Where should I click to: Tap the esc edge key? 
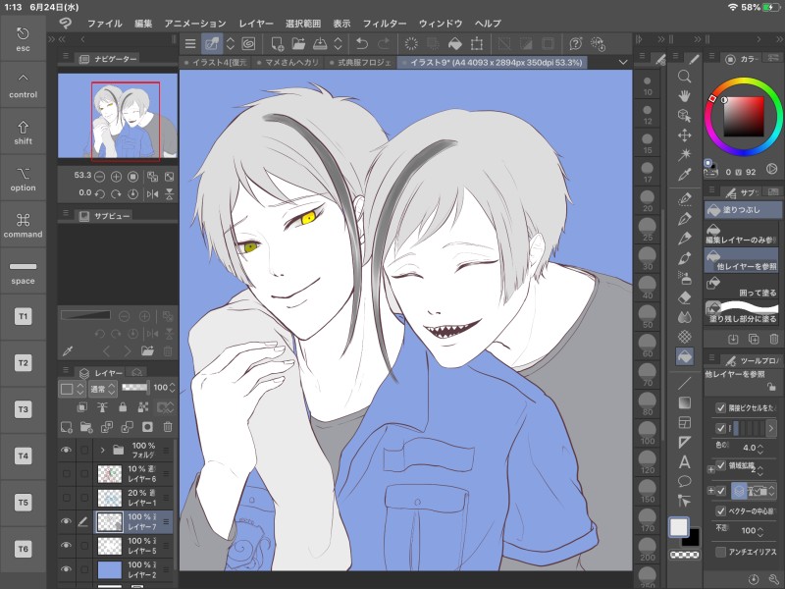click(23, 39)
